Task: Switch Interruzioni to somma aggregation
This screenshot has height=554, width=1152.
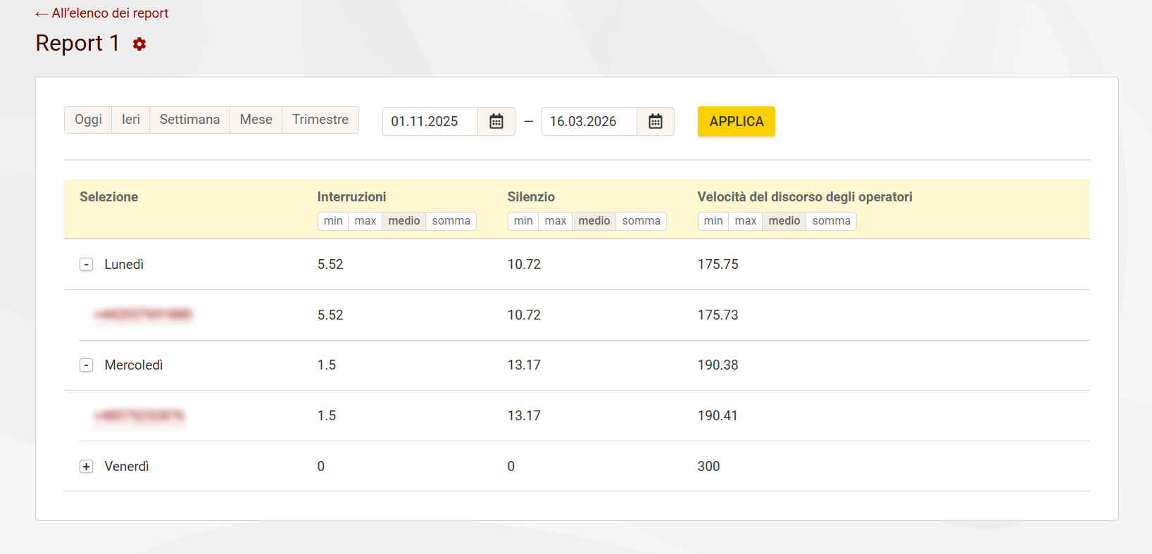Action: [451, 221]
